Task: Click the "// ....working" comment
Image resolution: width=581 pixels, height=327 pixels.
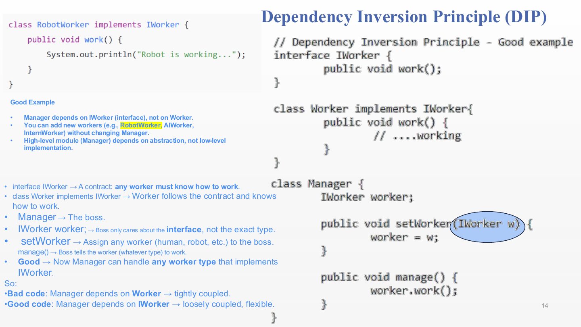Action: 417,135
